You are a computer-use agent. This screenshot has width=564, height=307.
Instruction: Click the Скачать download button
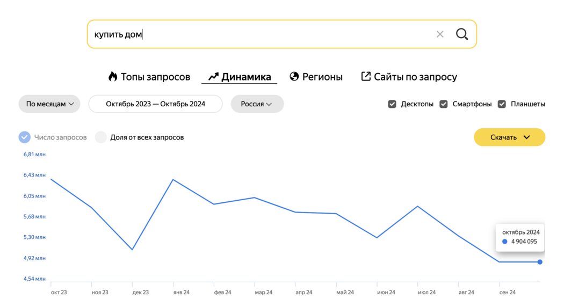[509, 137]
